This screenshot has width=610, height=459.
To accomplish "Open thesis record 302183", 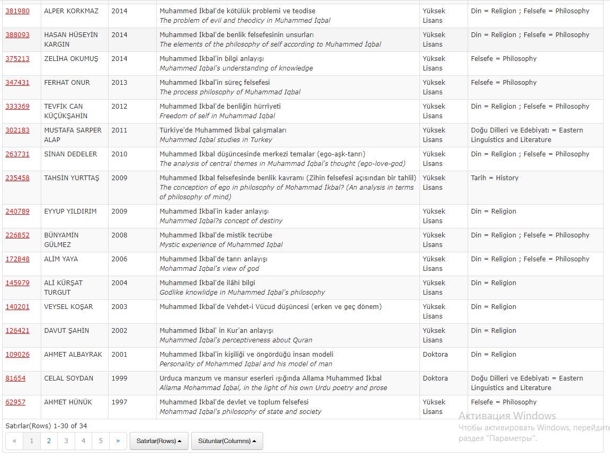I will tap(17, 130).
